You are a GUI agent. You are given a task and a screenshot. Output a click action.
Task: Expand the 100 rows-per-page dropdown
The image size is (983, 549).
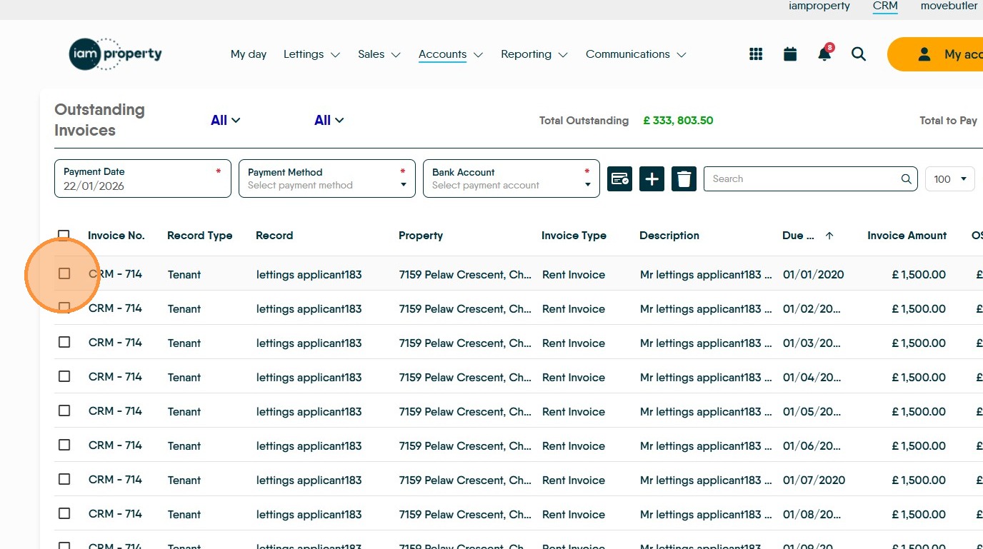949,178
